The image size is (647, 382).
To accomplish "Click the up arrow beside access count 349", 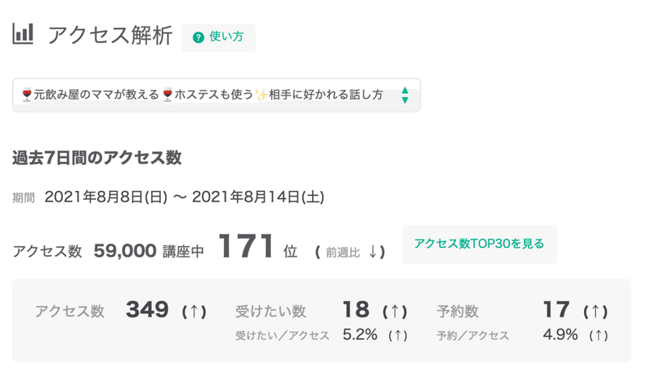I will pyautogui.click(x=194, y=312).
